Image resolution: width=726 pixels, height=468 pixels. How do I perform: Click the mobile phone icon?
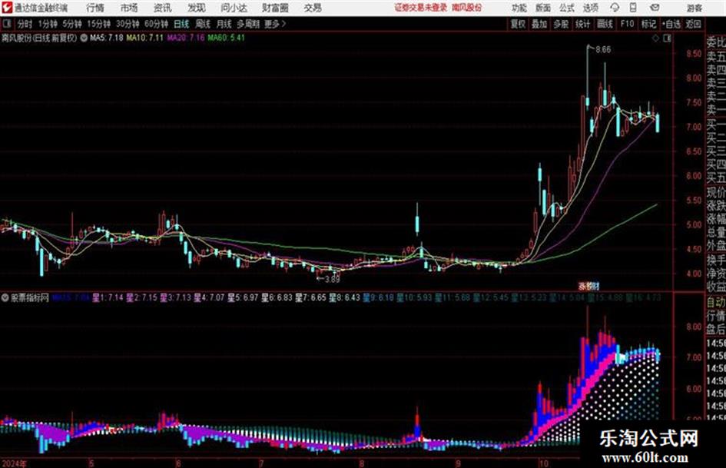(633, 8)
